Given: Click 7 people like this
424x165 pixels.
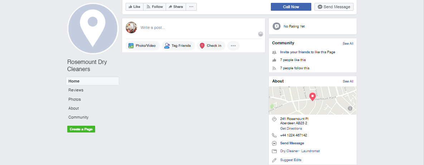Looking at the screenshot, I should click(x=293, y=60).
